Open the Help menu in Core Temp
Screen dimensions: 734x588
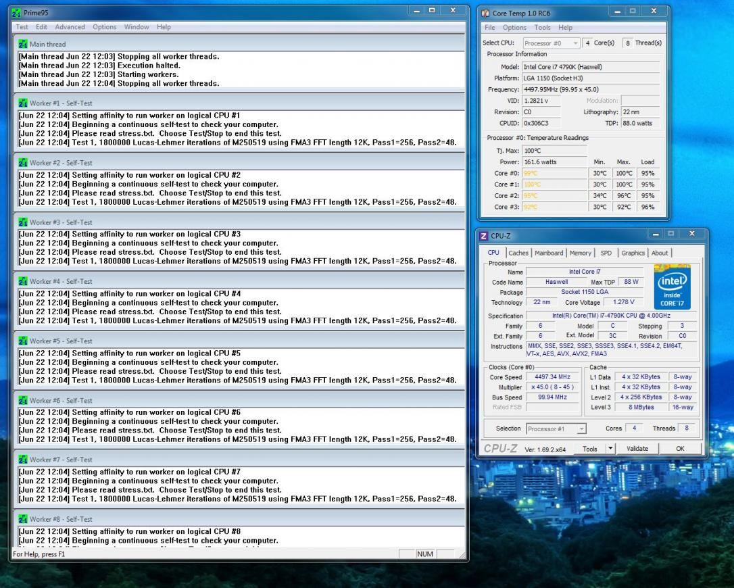(x=565, y=28)
